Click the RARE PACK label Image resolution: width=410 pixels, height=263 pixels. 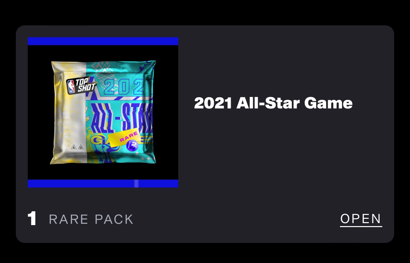(x=91, y=219)
